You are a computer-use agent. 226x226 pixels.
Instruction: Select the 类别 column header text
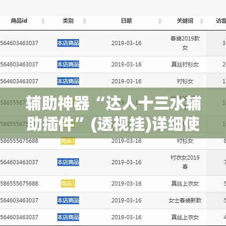click(x=68, y=21)
